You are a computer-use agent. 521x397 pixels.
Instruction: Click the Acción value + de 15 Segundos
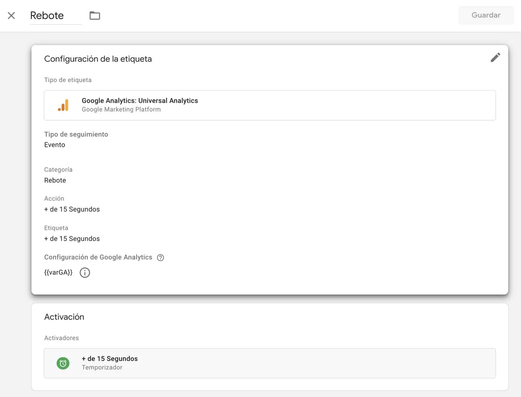[72, 209]
